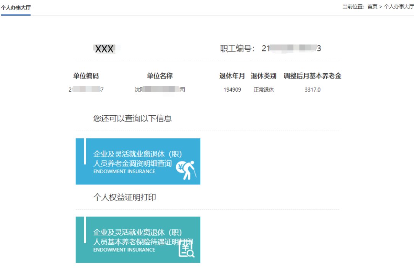
Task: Click 个人办事大厅 in the breadcrumb path
Action: click(399, 6)
